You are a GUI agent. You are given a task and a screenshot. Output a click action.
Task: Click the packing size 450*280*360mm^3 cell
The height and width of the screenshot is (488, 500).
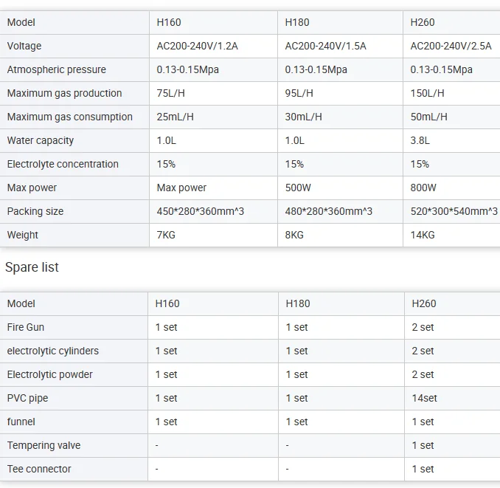click(x=201, y=211)
